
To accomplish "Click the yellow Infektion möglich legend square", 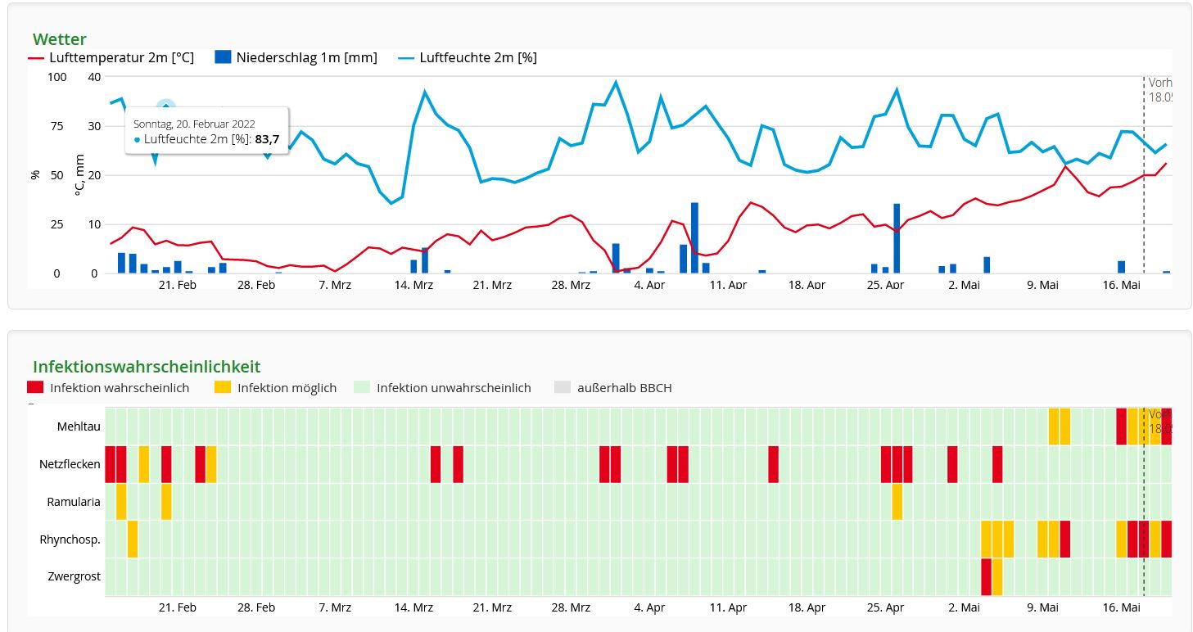I will pos(223,388).
